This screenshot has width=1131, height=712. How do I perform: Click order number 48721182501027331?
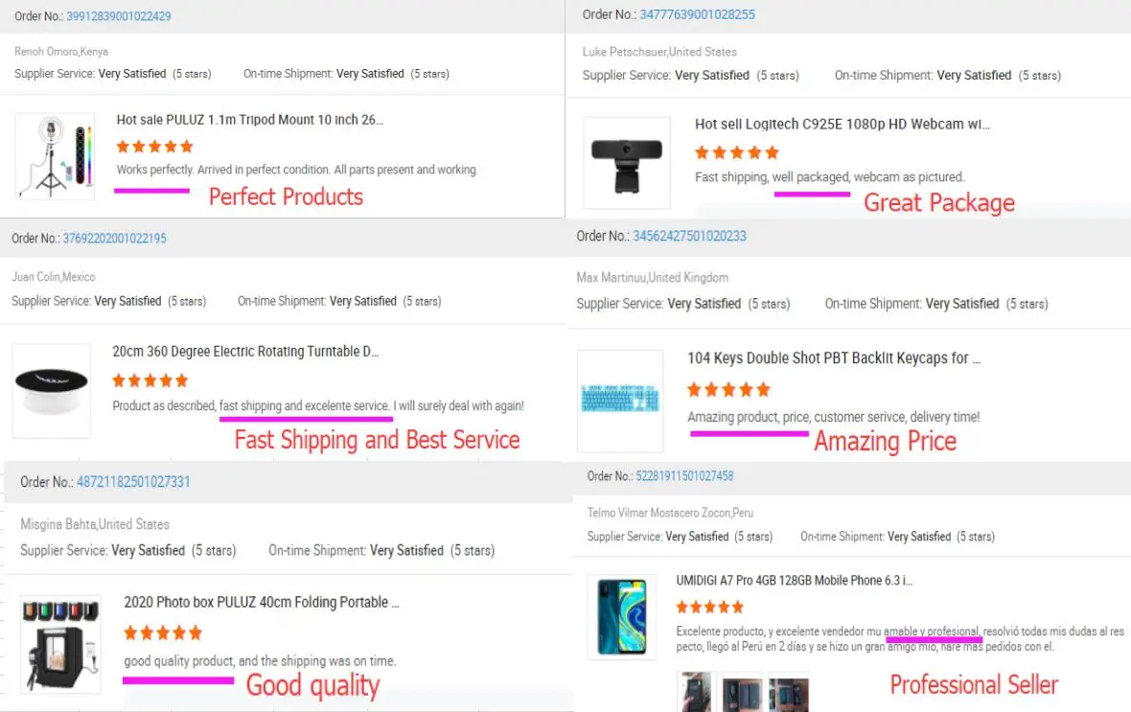click(133, 482)
